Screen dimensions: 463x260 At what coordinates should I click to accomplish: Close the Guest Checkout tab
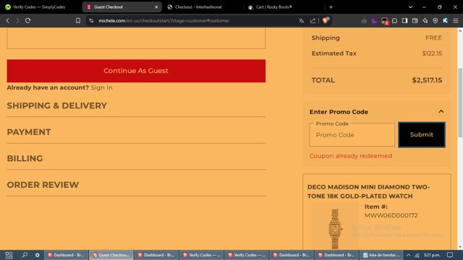click(156, 6)
